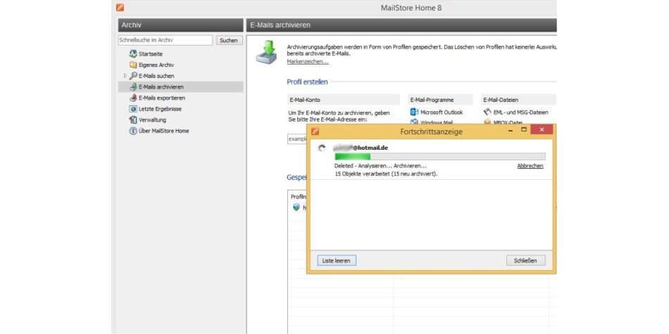Open the Markenzeichen link

[x=307, y=62]
